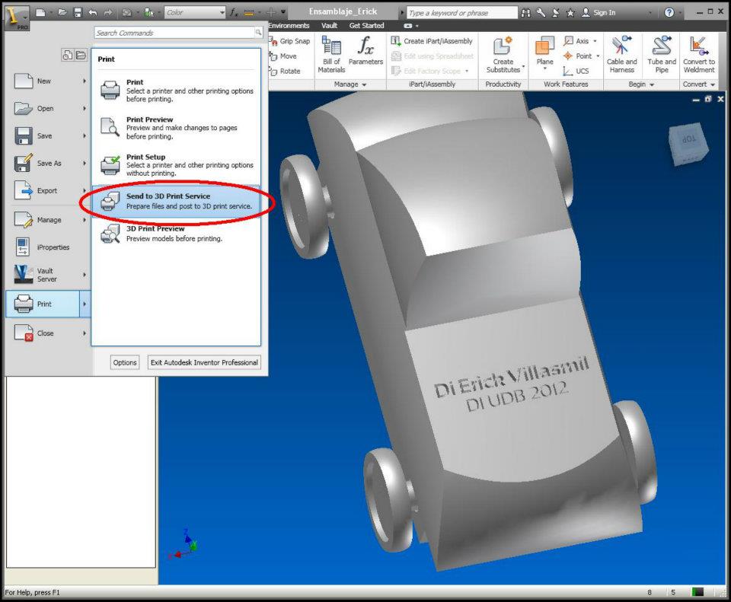Click the ViewCube in the viewport
Screen dimensions: 731x602
click(x=688, y=145)
